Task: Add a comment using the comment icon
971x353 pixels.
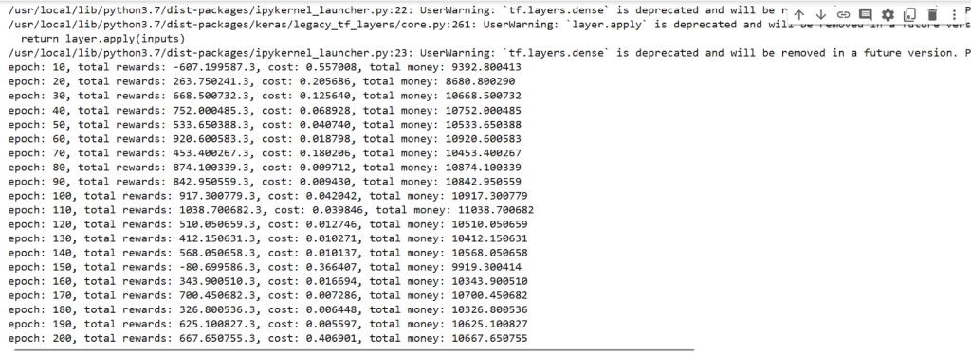Action: click(x=865, y=15)
